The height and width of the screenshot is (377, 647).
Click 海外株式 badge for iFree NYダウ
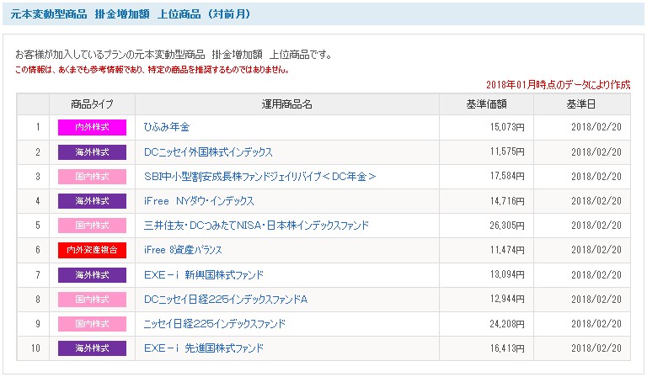[x=92, y=201]
